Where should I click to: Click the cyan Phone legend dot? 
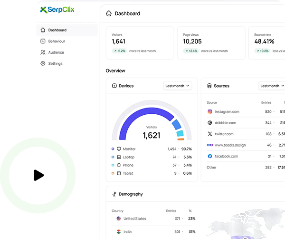coord(113,165)
